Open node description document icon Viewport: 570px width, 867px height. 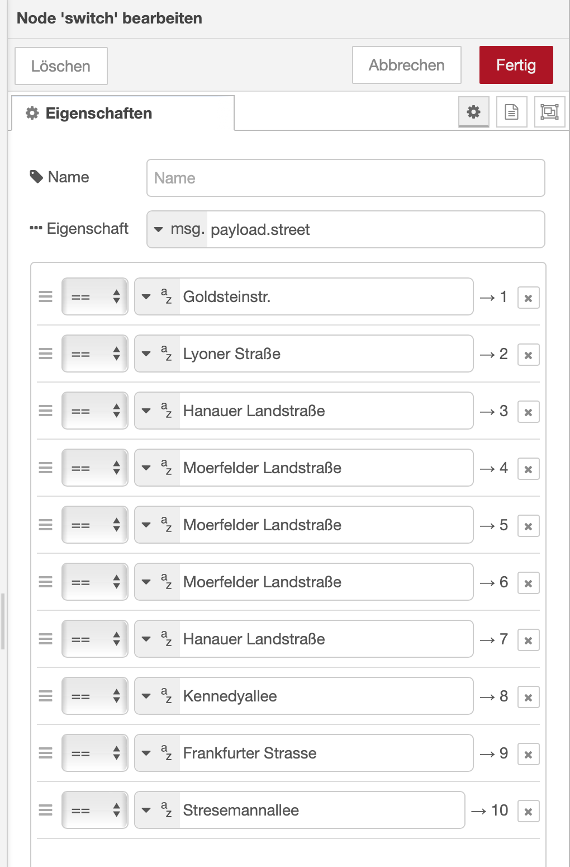pos(511,112)
